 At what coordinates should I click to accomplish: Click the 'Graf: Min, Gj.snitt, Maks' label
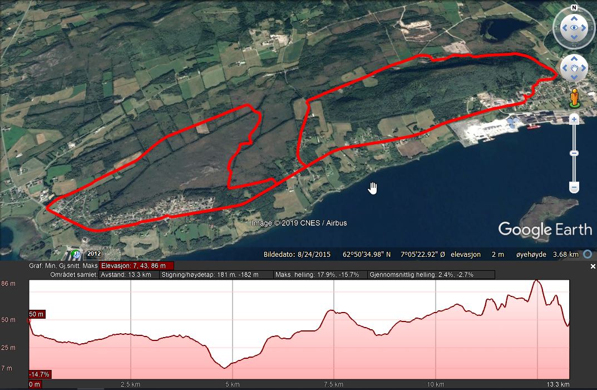63,266
